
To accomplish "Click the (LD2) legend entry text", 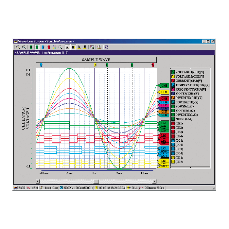I will (x=179, y=162).
